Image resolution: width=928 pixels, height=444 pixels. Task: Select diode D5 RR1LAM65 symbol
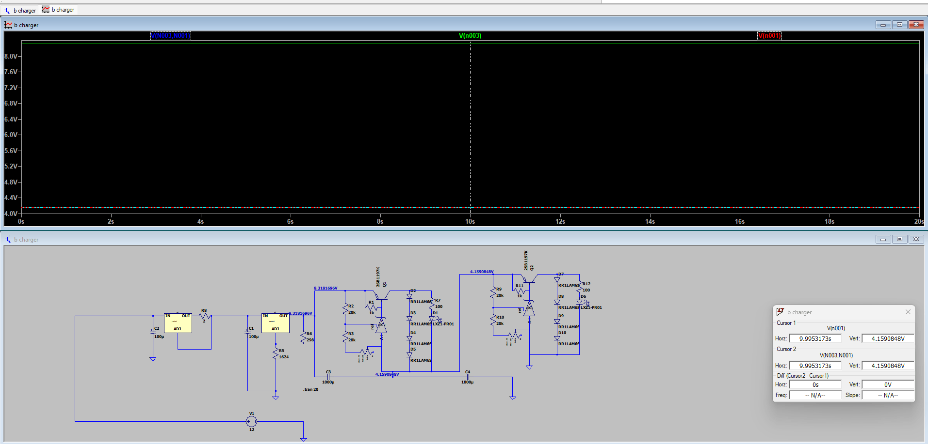pos(410,354)
